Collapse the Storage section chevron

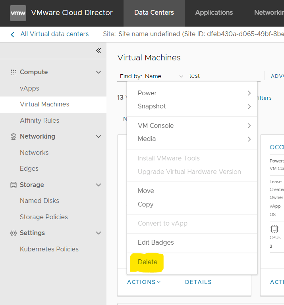point(99,185)
